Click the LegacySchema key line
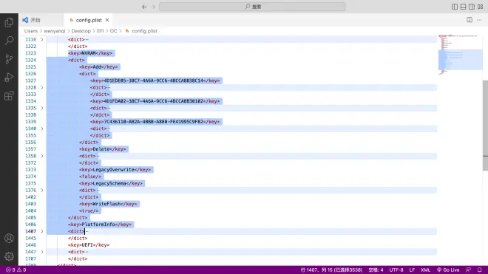 pyautogui.click(x=111, y=183)
